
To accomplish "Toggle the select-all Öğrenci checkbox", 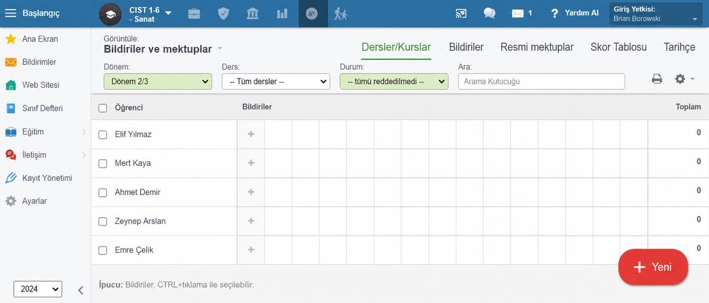I will tap(102, 108).
